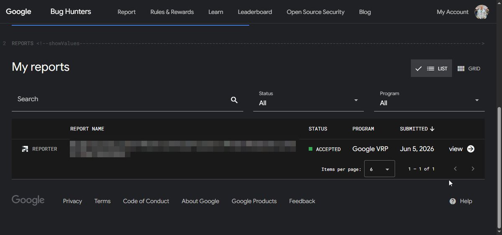The image size is (502, 235).
Task: Open the Learn section
Action: (216, 12)
